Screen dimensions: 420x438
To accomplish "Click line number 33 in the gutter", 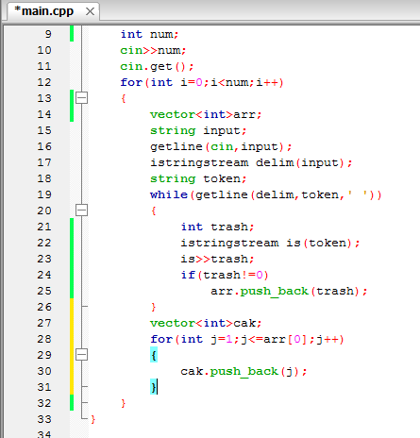I will click(x=44, y=419).
